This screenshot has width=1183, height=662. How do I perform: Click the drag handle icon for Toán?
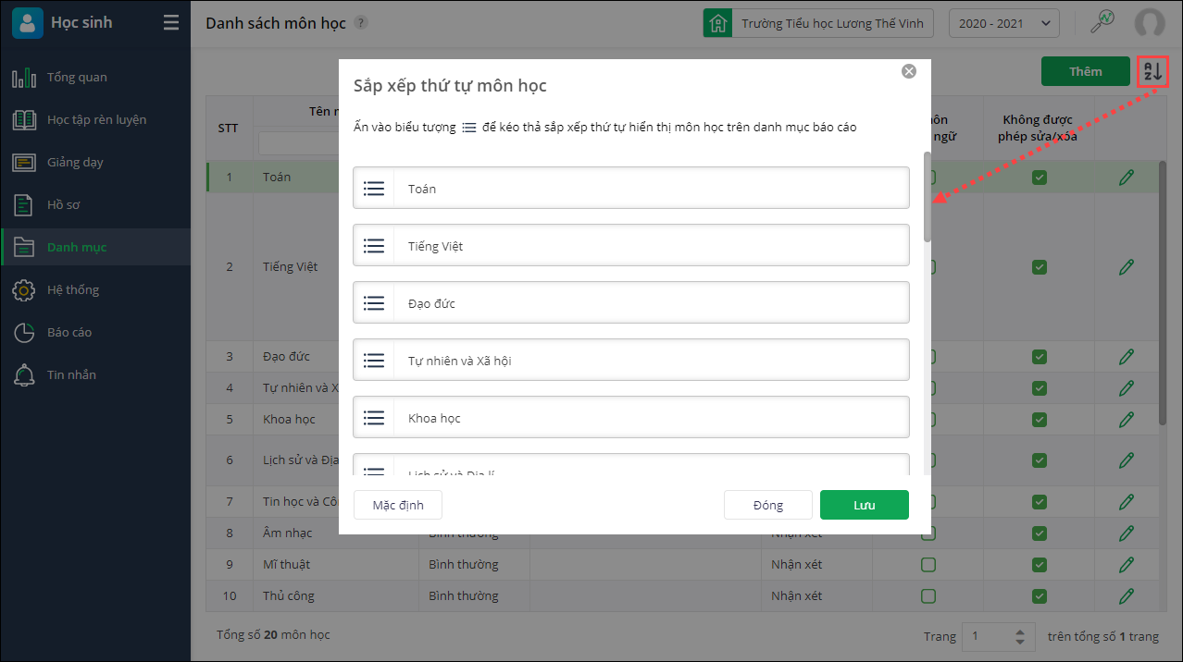tap(374, 189)
